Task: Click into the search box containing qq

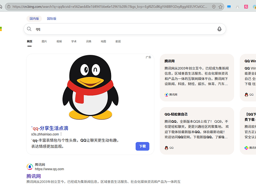Action: click(125, 29)
